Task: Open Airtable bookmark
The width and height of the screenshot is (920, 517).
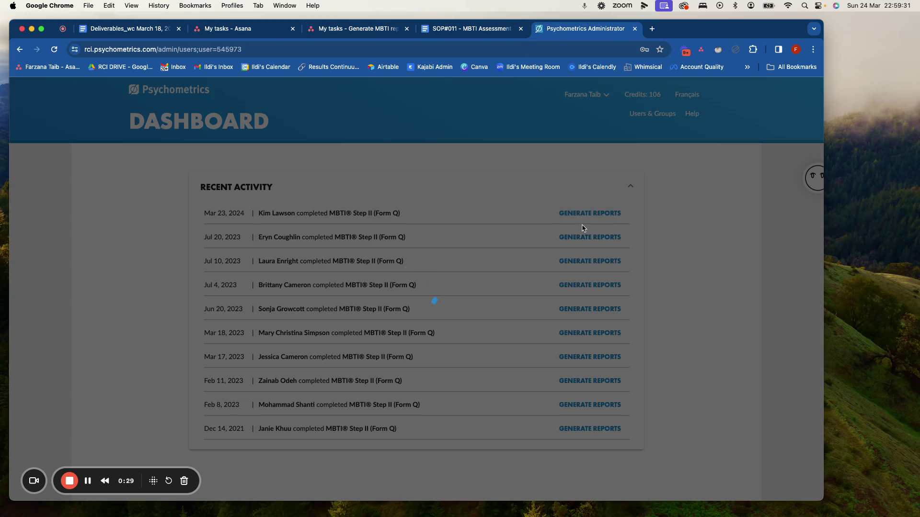Action: tap(383, 67)
